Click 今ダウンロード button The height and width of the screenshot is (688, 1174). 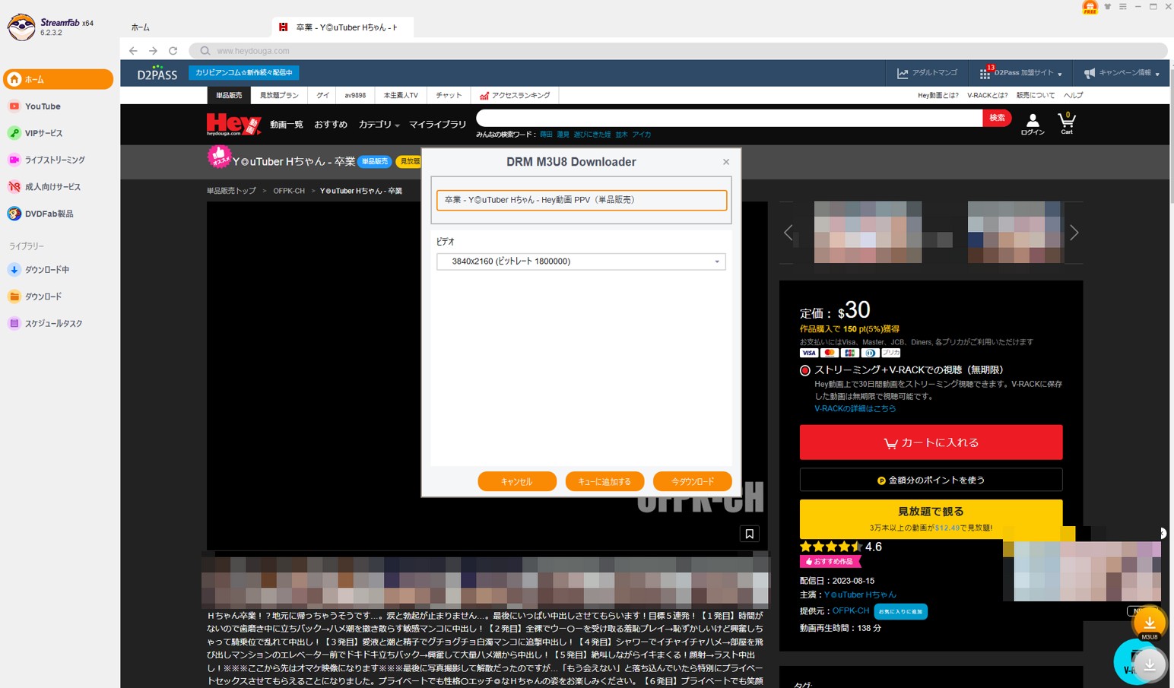click(x=693, y=481)
